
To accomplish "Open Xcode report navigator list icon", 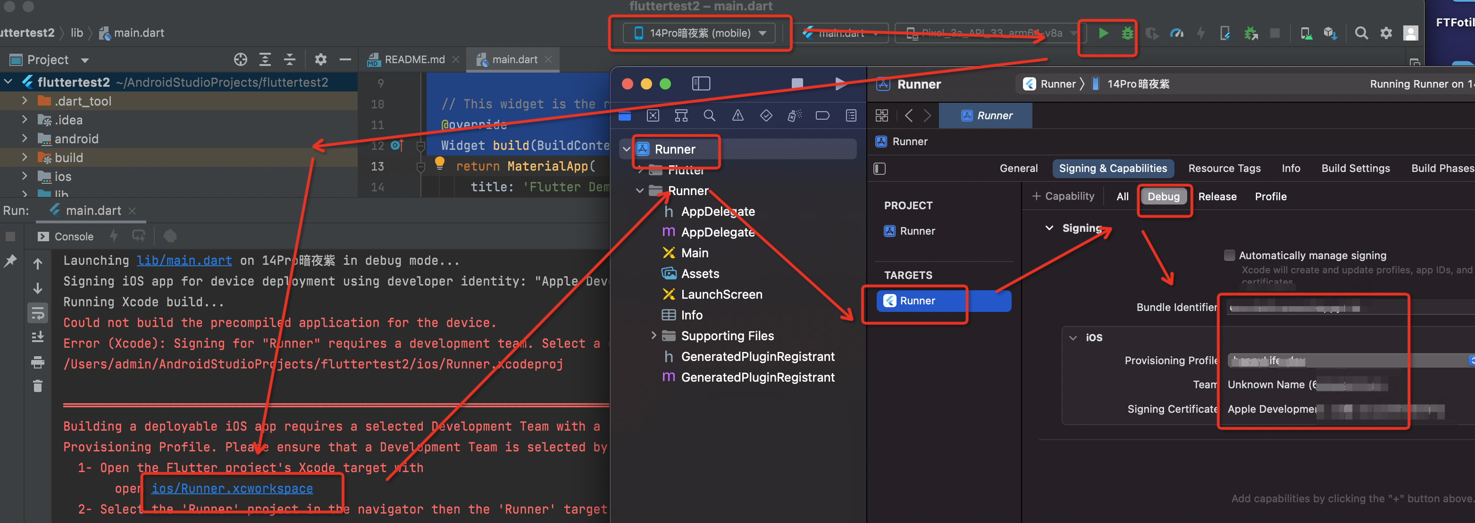I will pos(851,116).
